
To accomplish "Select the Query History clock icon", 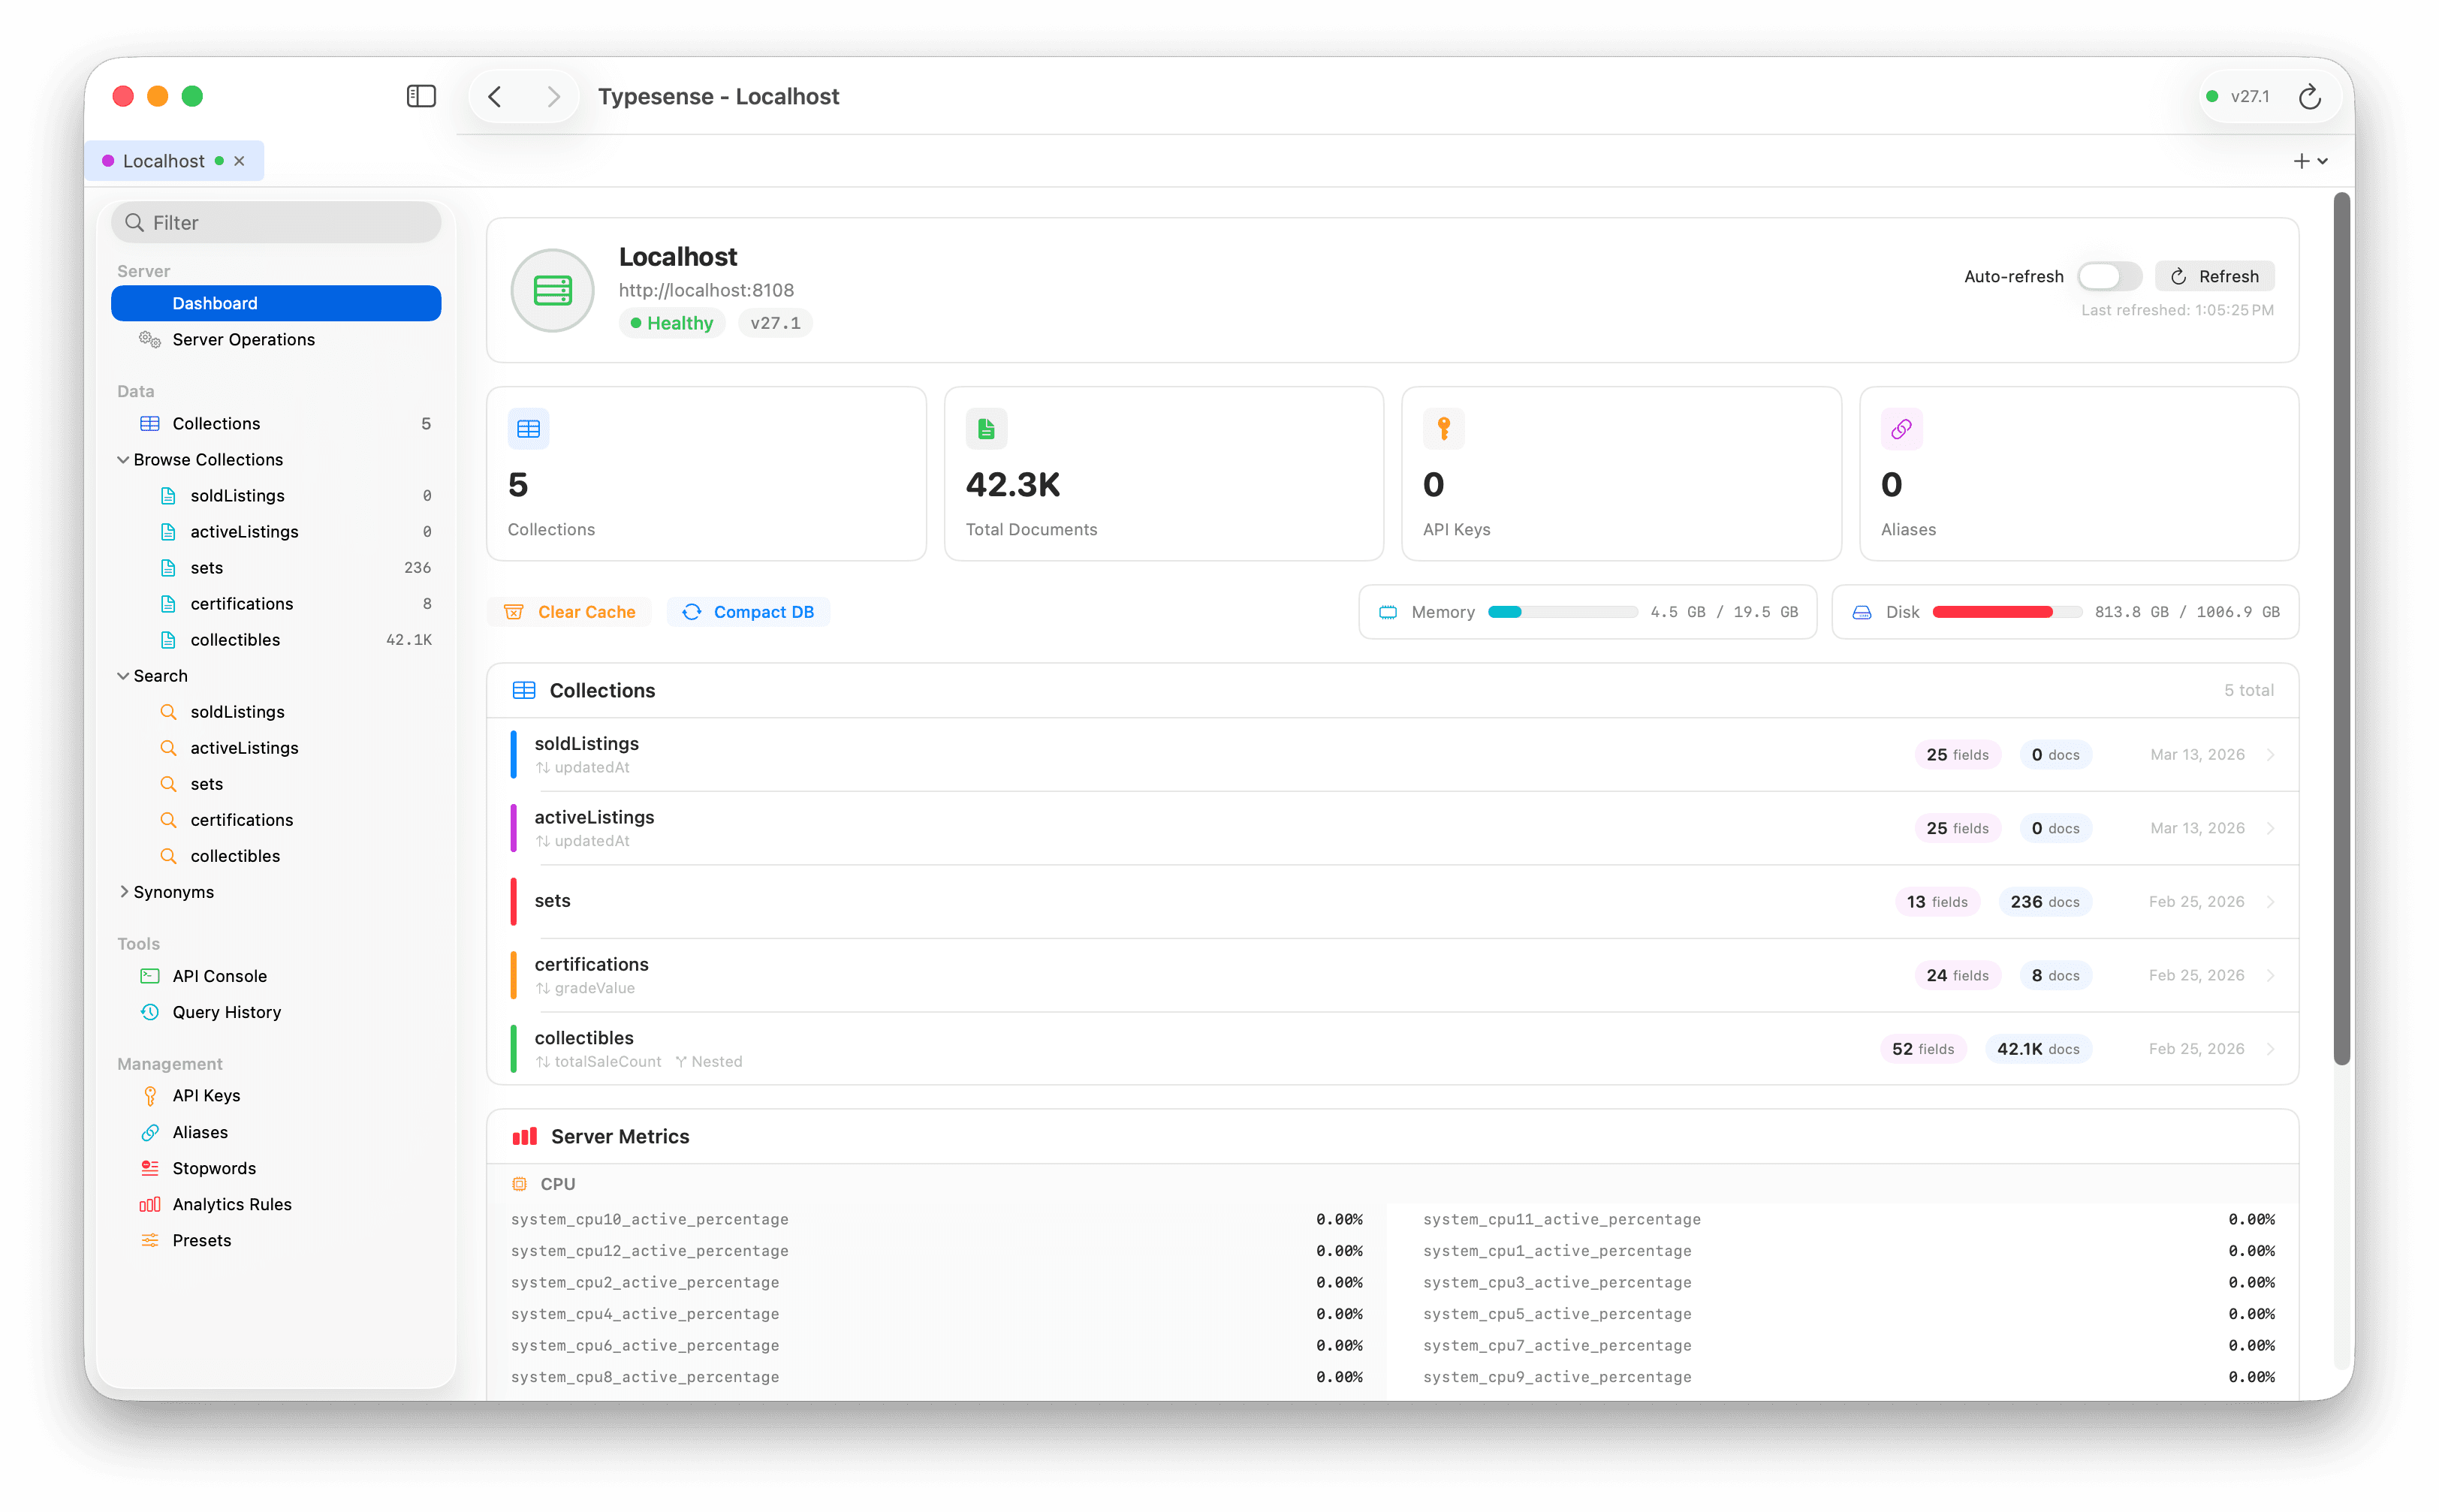I will [x=149, y=1012].
